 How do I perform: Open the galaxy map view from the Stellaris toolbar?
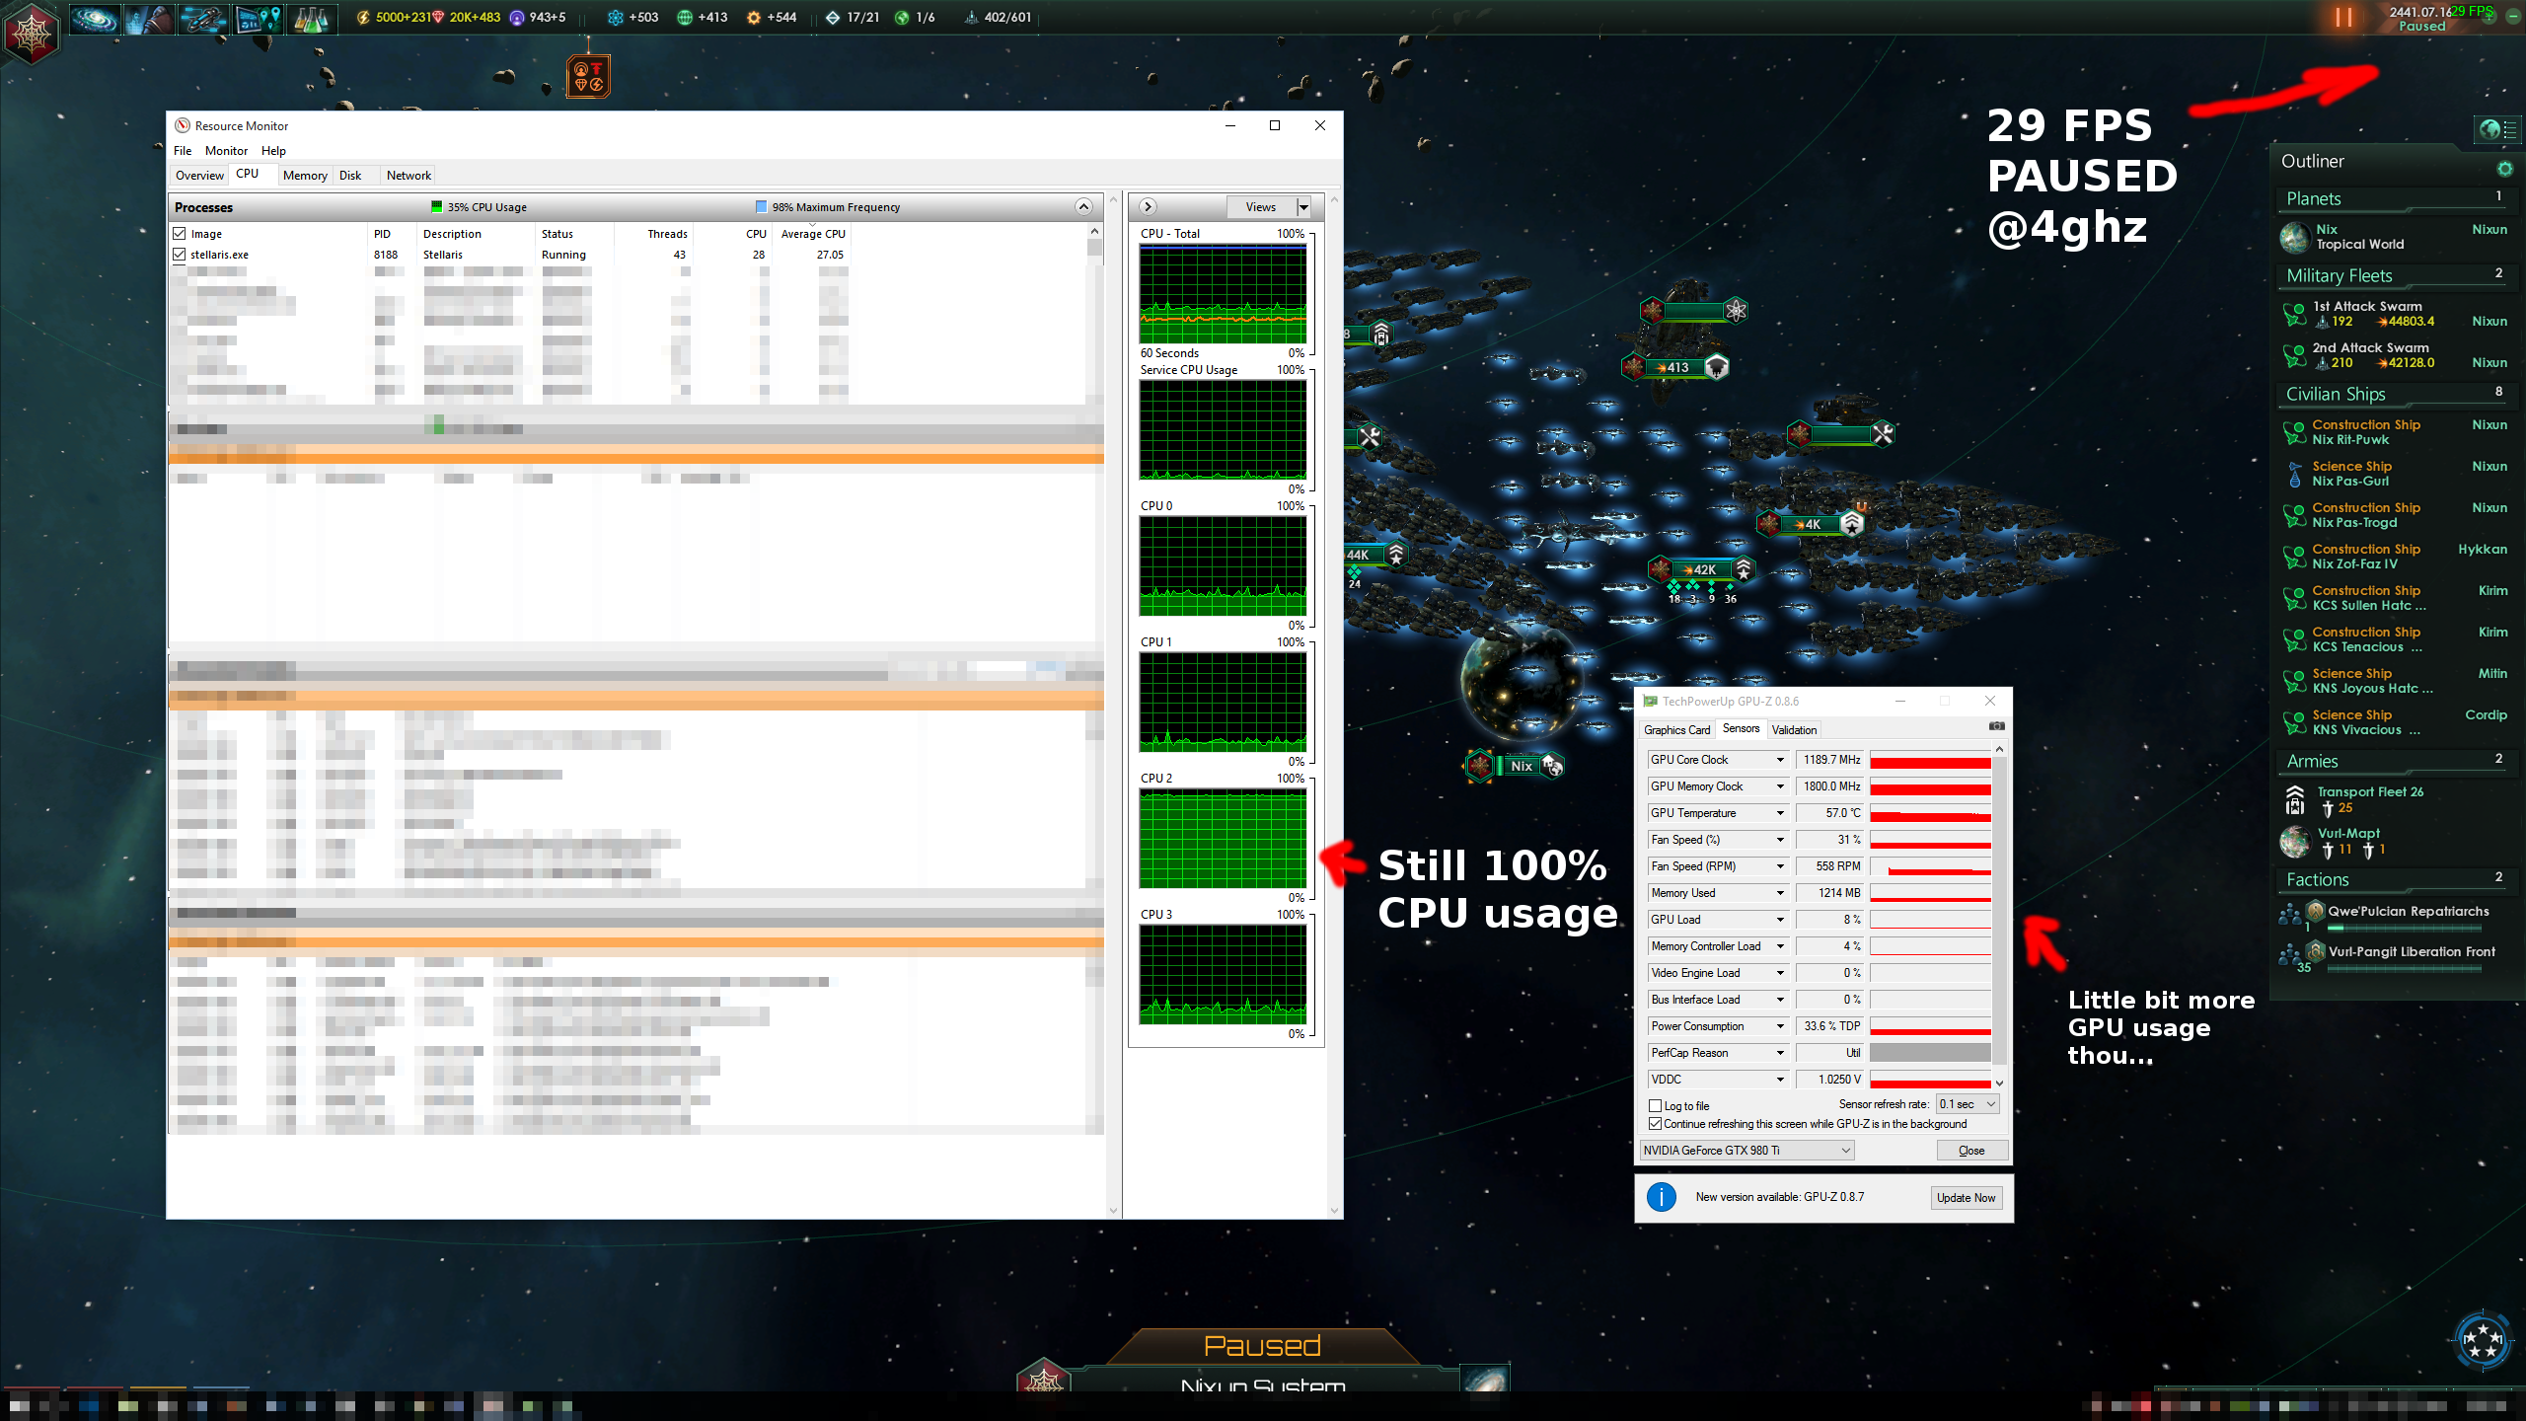(x=94, y=18)
